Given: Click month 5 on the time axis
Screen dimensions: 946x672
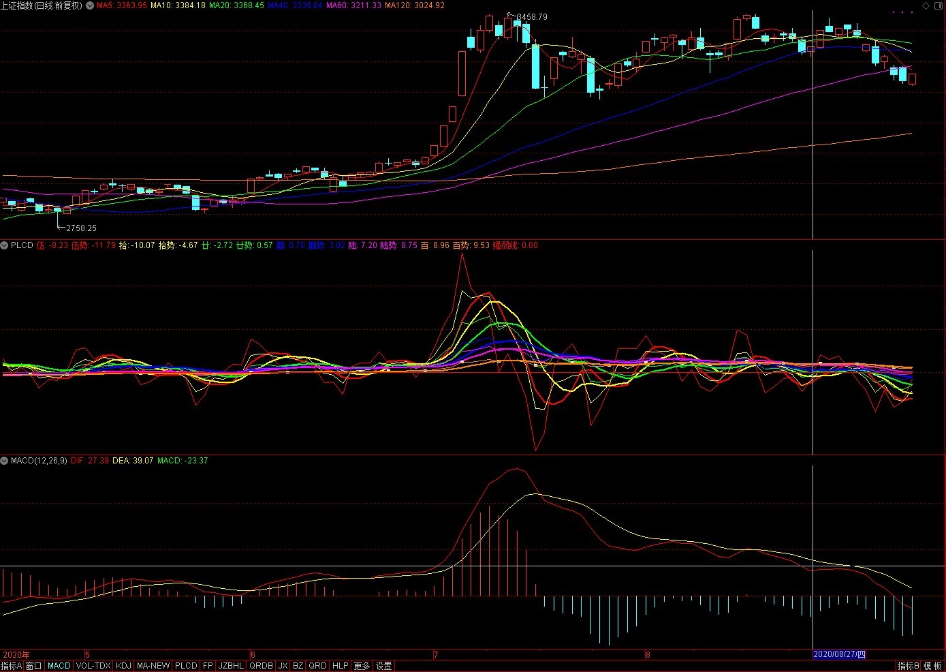Looking at the screenshot, I should 87,655.
